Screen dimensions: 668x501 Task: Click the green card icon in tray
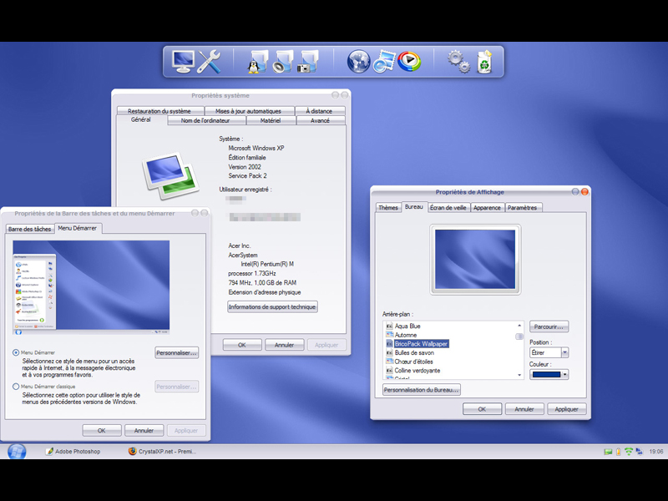(x=608, y=452)
